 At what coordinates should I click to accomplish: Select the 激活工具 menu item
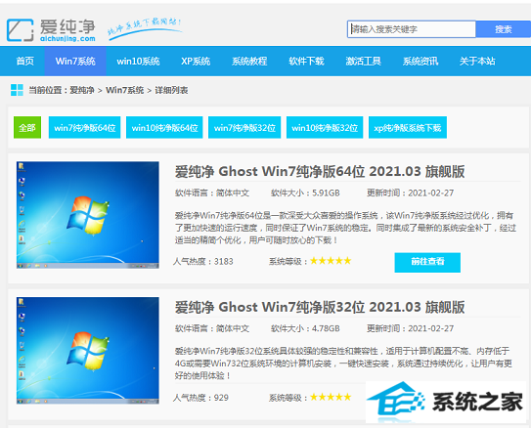click(x=364, y=62)
